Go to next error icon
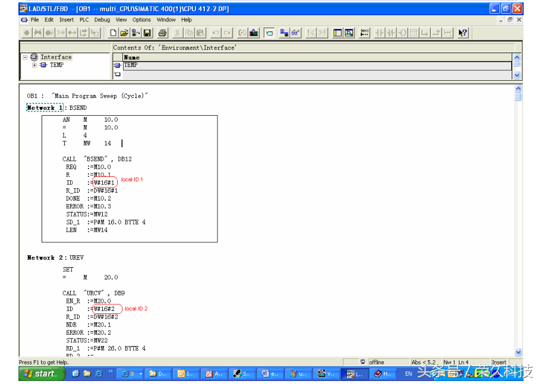The width and height of the screenshot is (542, 384). point(322,33)
